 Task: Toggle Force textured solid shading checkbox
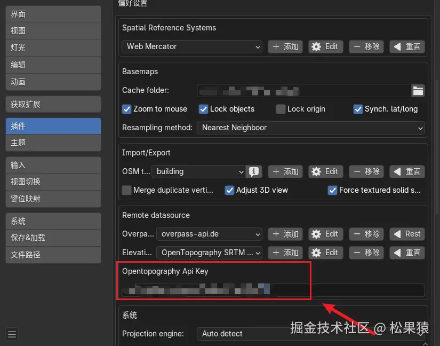pyautogui.click(x=332, y=190)
